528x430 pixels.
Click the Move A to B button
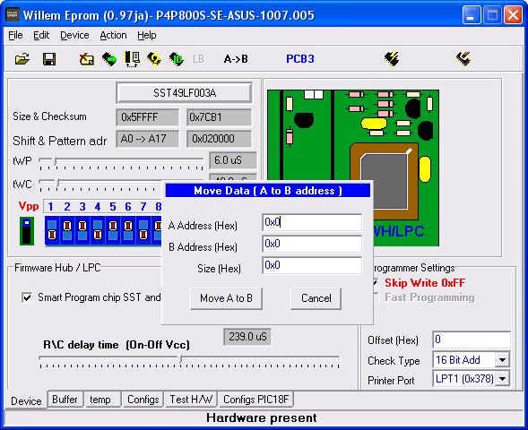(x=226, y=298)
